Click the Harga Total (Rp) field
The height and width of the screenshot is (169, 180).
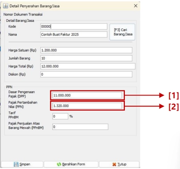(88, 66)
